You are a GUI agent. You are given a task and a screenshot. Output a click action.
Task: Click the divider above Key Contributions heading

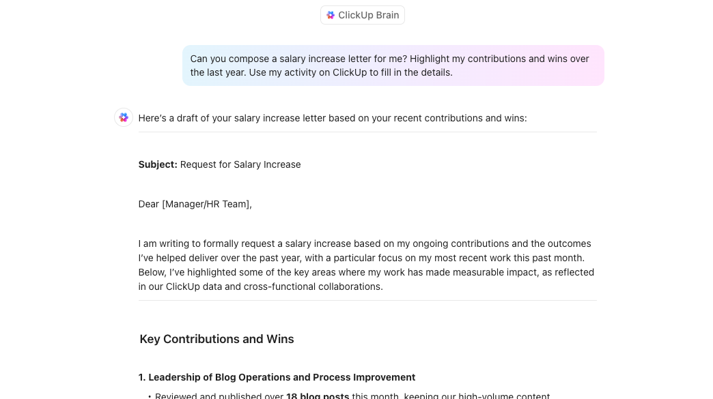coord(367,301)
